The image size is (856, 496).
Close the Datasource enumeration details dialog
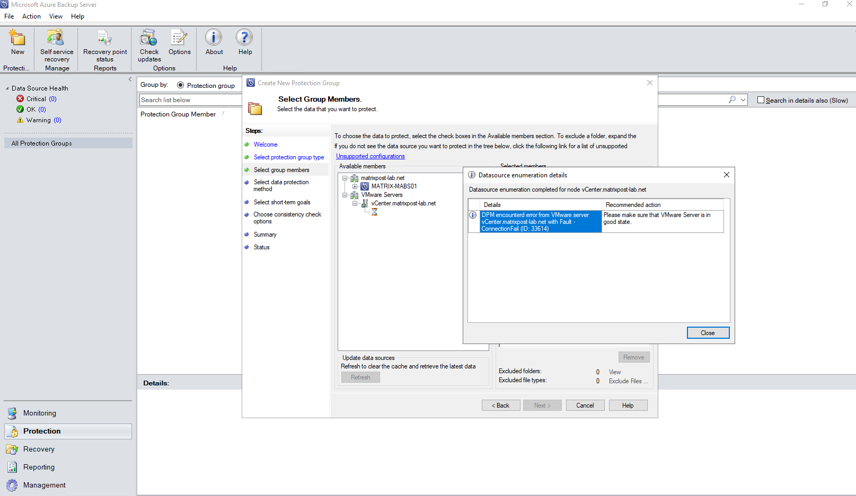click(727, 175)
